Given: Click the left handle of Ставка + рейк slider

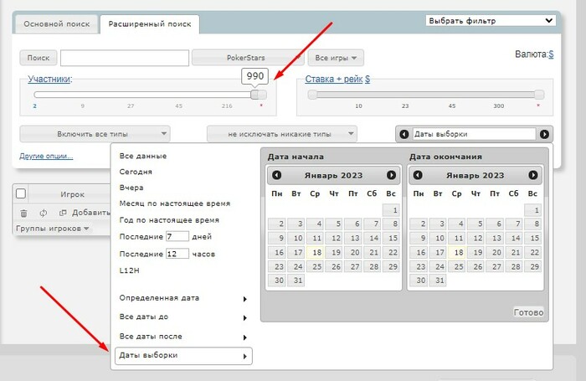Looking at the screenshot, I should tap(312, 95).
